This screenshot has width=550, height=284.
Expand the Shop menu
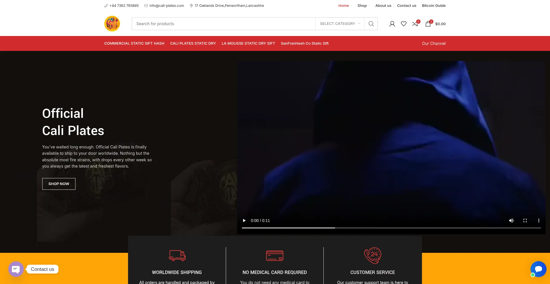[362, 6]
